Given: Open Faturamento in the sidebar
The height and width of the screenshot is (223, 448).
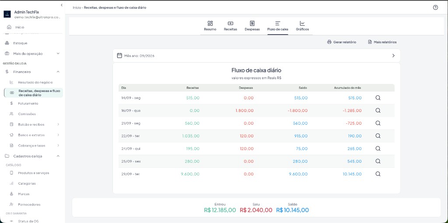Looking at the screenshot, I should point(28,103).
